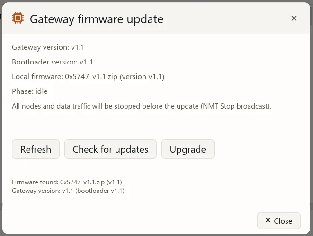Click '(bootloader v1.1)' in the log output

click(100, 191)
